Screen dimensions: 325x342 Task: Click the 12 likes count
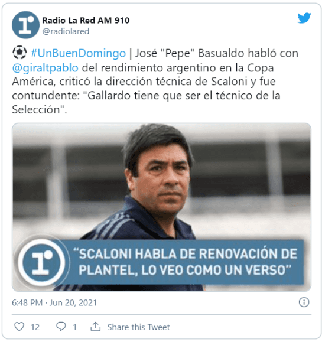[35, 327]
